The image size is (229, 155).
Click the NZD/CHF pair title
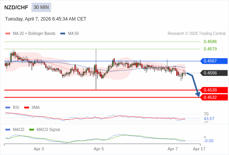16,7
